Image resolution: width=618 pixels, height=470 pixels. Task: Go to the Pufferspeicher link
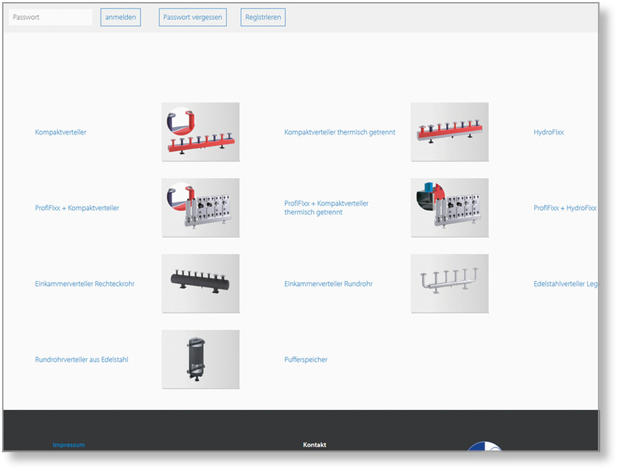point(305,360)
